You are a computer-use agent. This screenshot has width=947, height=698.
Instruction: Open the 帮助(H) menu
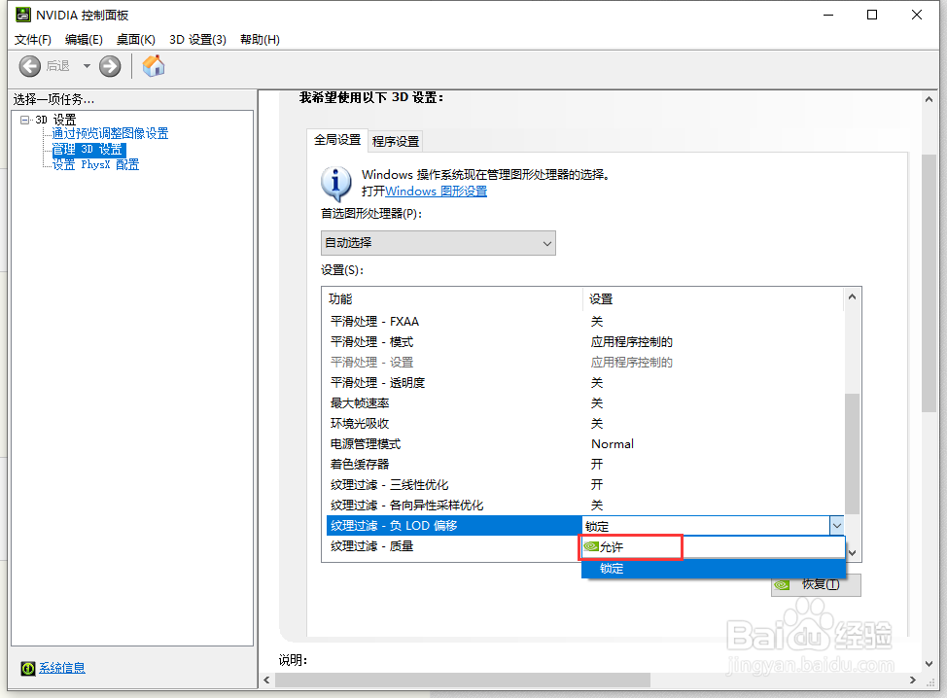pos(260,39)
